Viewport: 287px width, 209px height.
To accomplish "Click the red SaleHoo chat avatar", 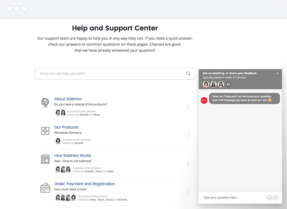I will [x=204, y=100].
